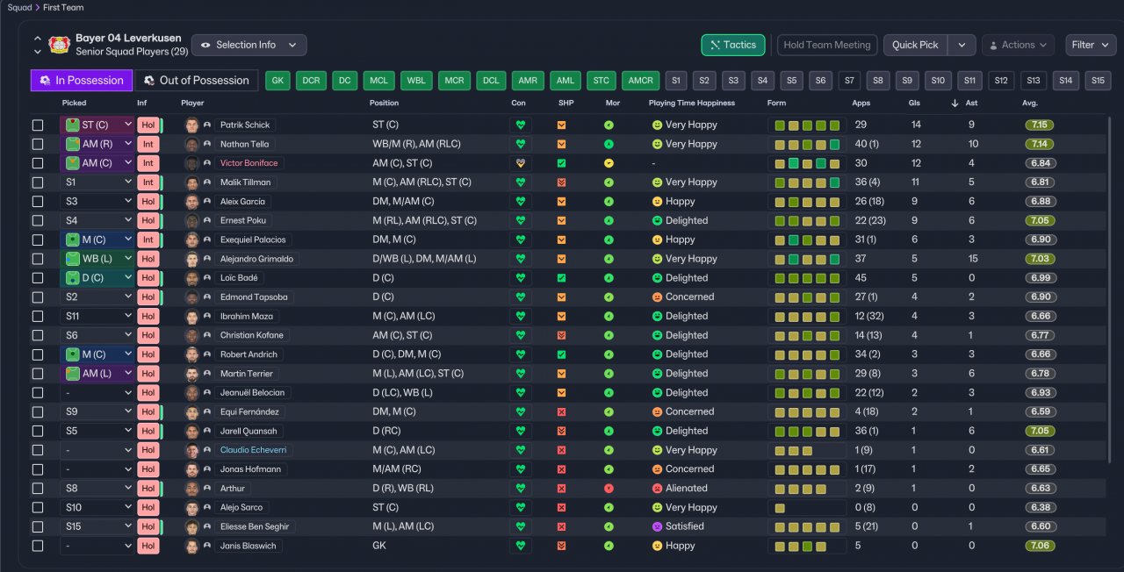Image resolution: width=1124 pixels, height=572 pixels.
Task: Click the Quick Pick button
Action: click(x=915, y=45)
